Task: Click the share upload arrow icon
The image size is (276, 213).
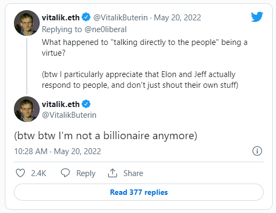Action: (113, 173)
